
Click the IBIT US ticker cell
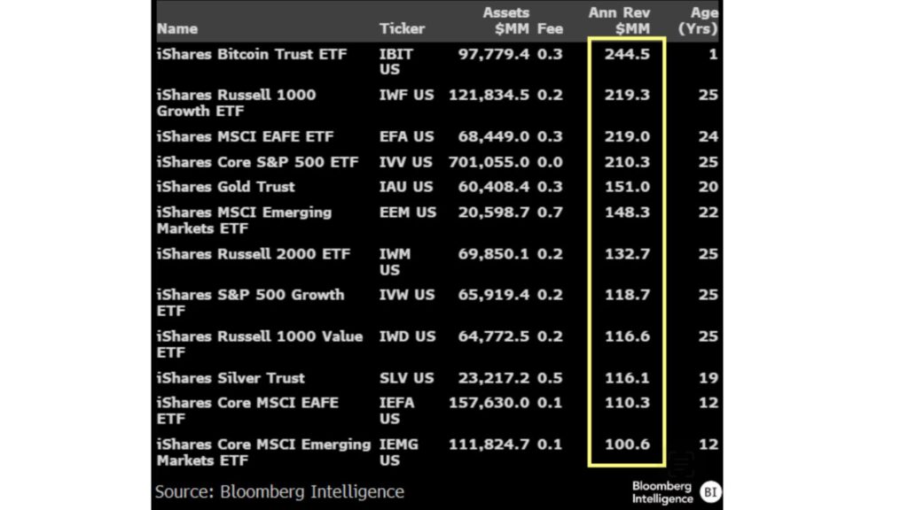395,62
